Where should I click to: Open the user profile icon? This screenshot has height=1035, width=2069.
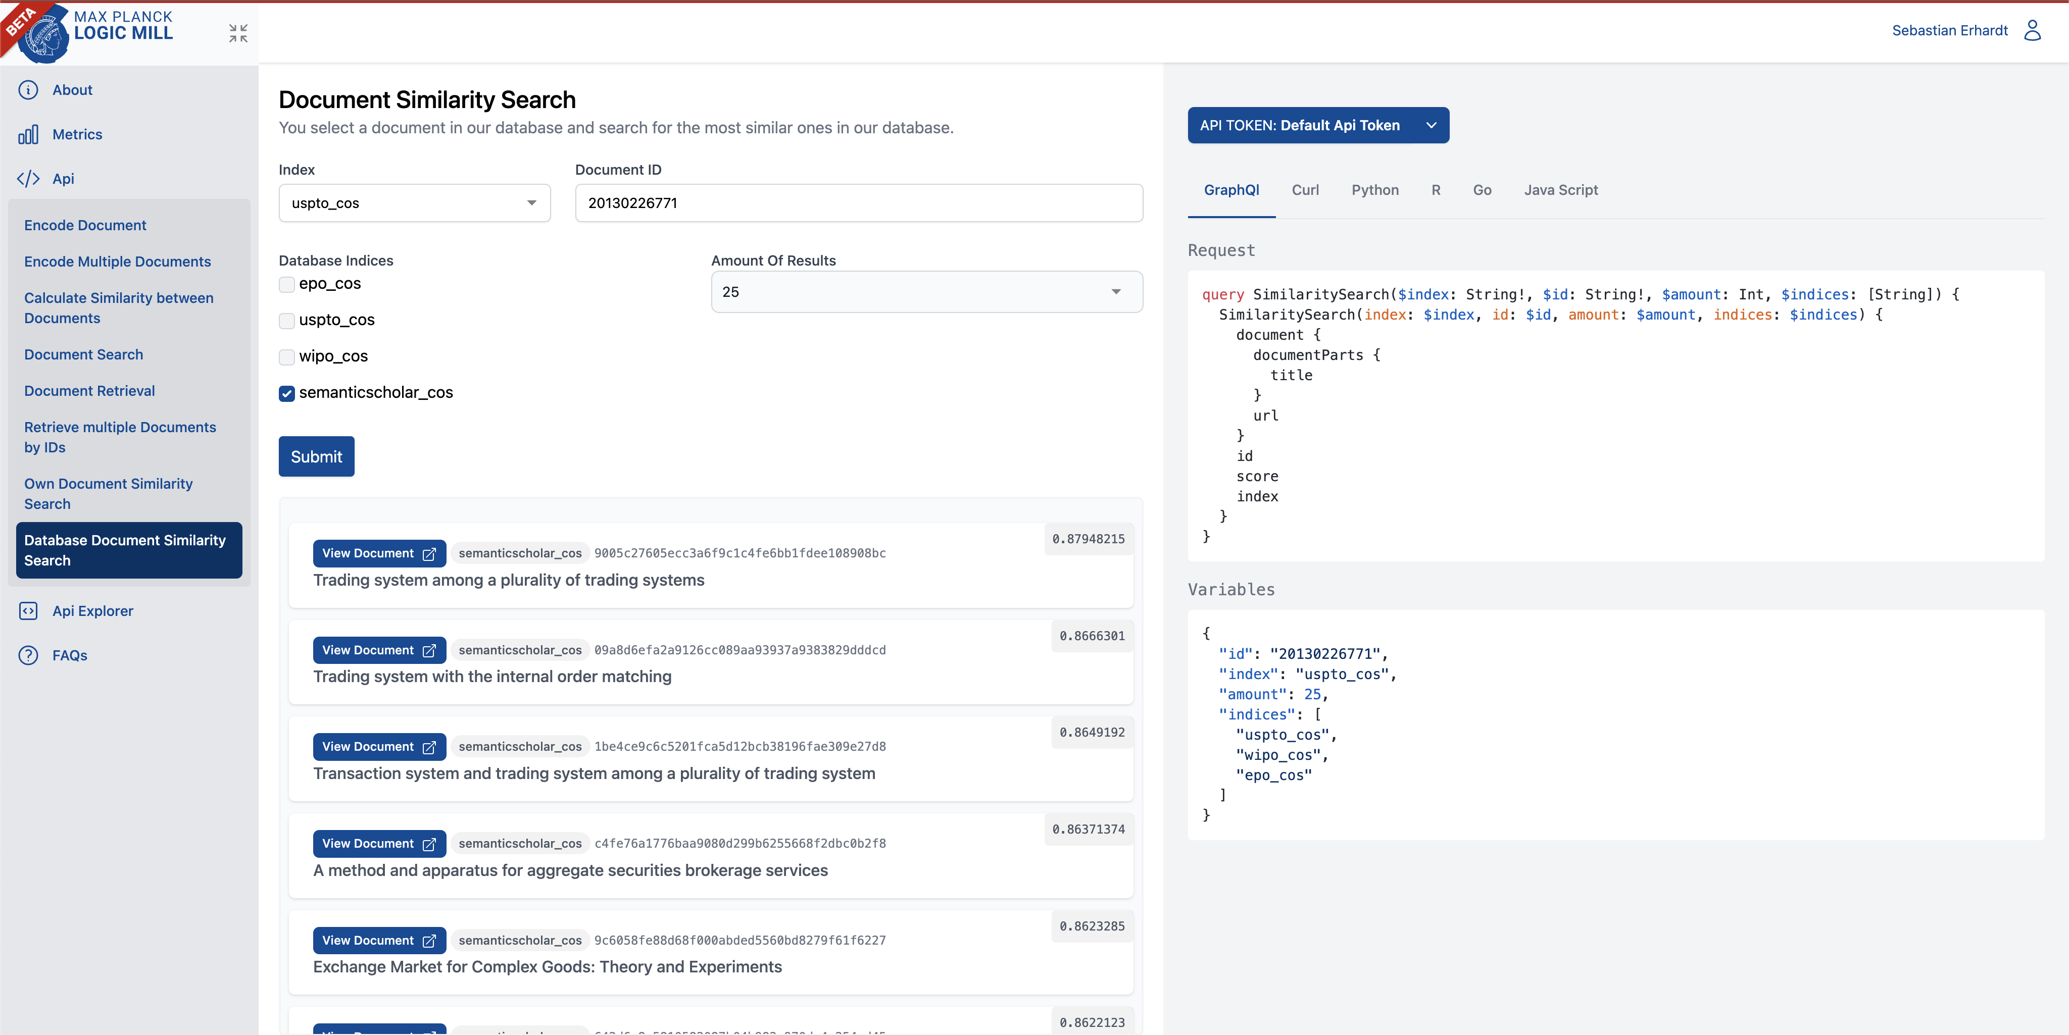(2032, 30)
